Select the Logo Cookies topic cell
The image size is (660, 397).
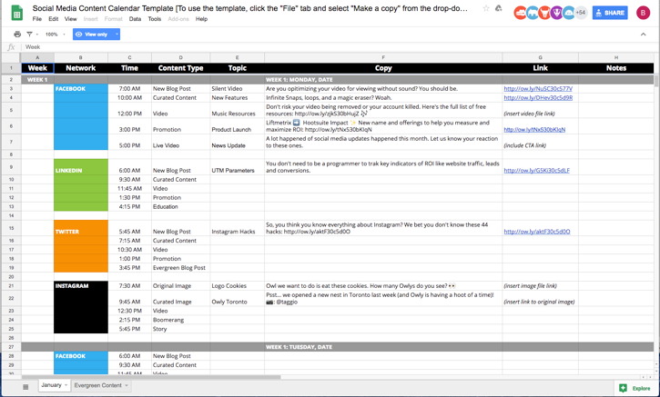point(237,285)
